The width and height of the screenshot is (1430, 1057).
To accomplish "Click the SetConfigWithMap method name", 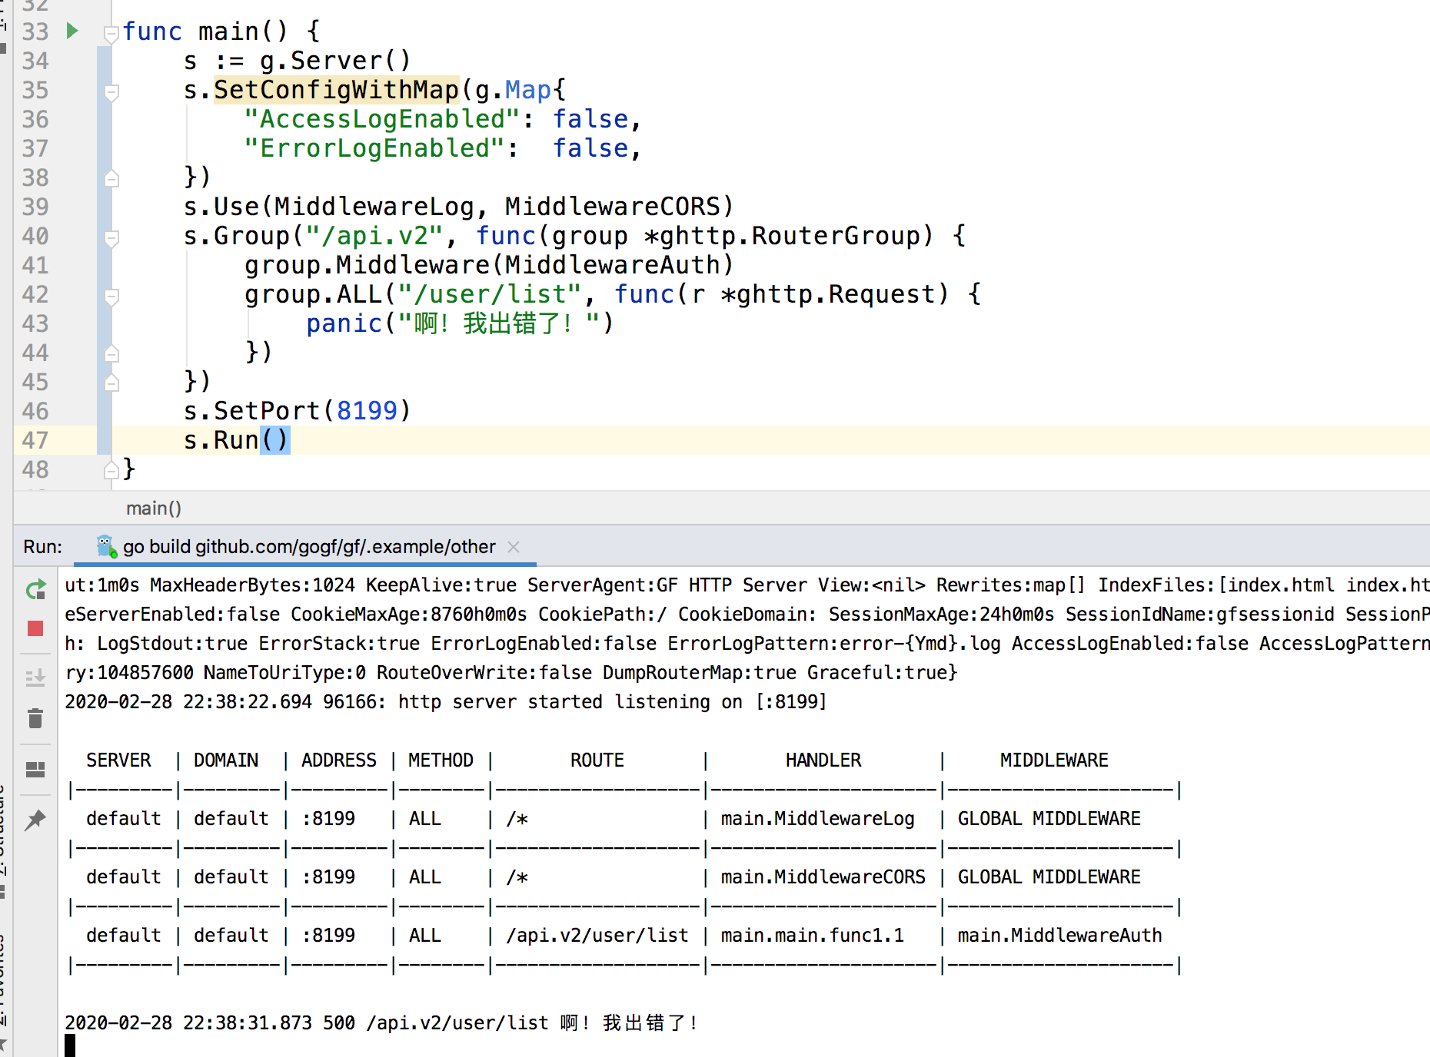I will click(336, 90).
